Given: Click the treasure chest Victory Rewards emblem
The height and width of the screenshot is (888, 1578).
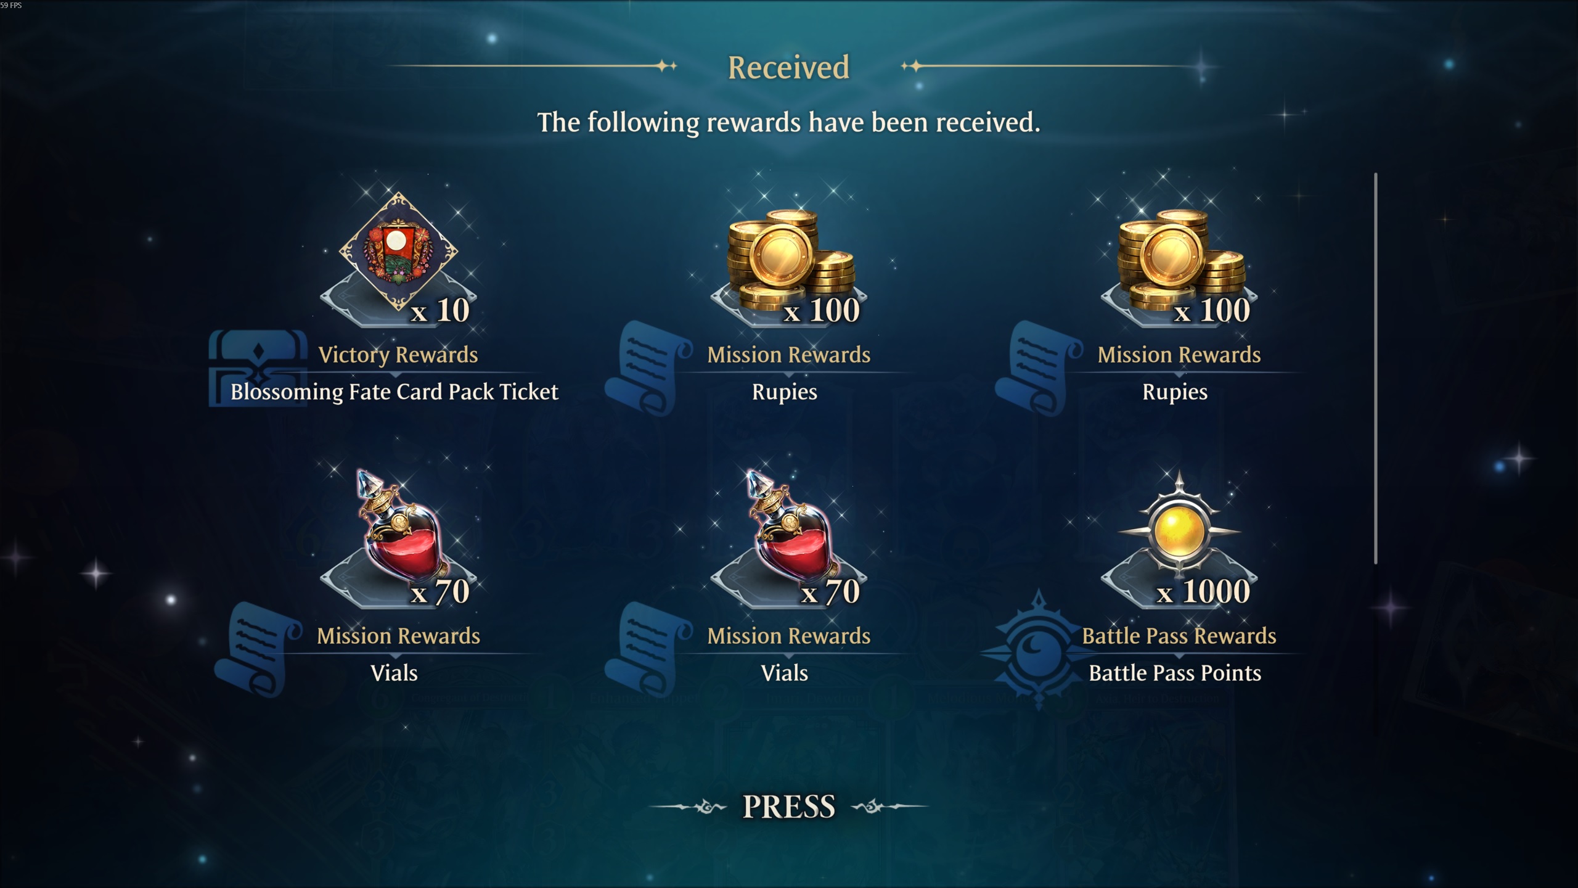Looking at the screenshot, I should click(258, 368).
